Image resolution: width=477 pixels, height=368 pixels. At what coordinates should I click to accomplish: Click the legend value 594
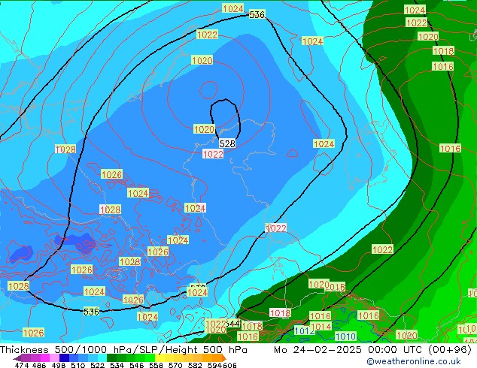coord(214,365)
